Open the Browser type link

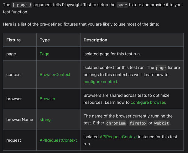click(x=48, y=99)
